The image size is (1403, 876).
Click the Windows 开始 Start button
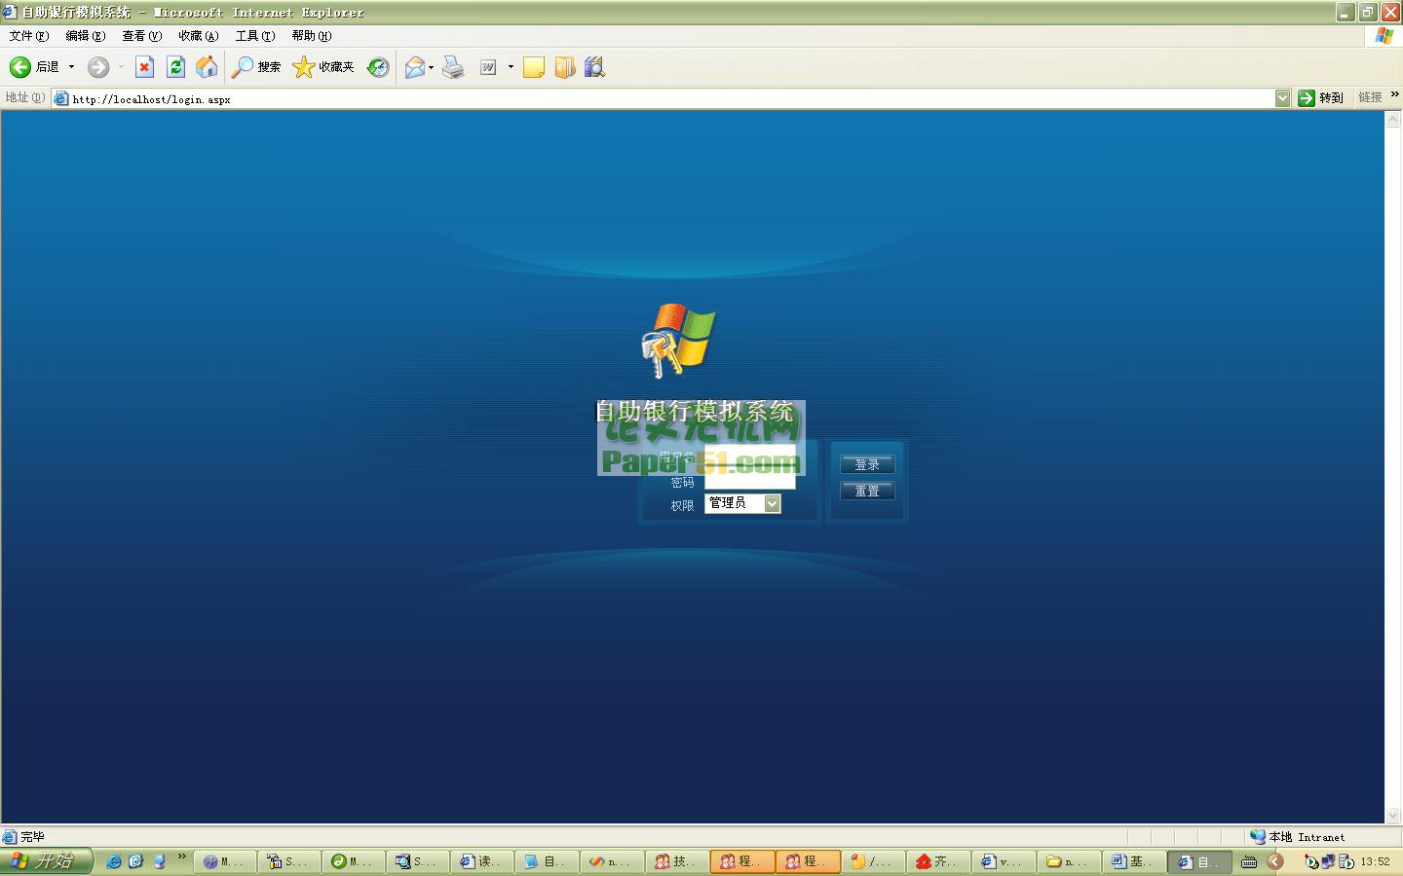click(x=46, y=861)
